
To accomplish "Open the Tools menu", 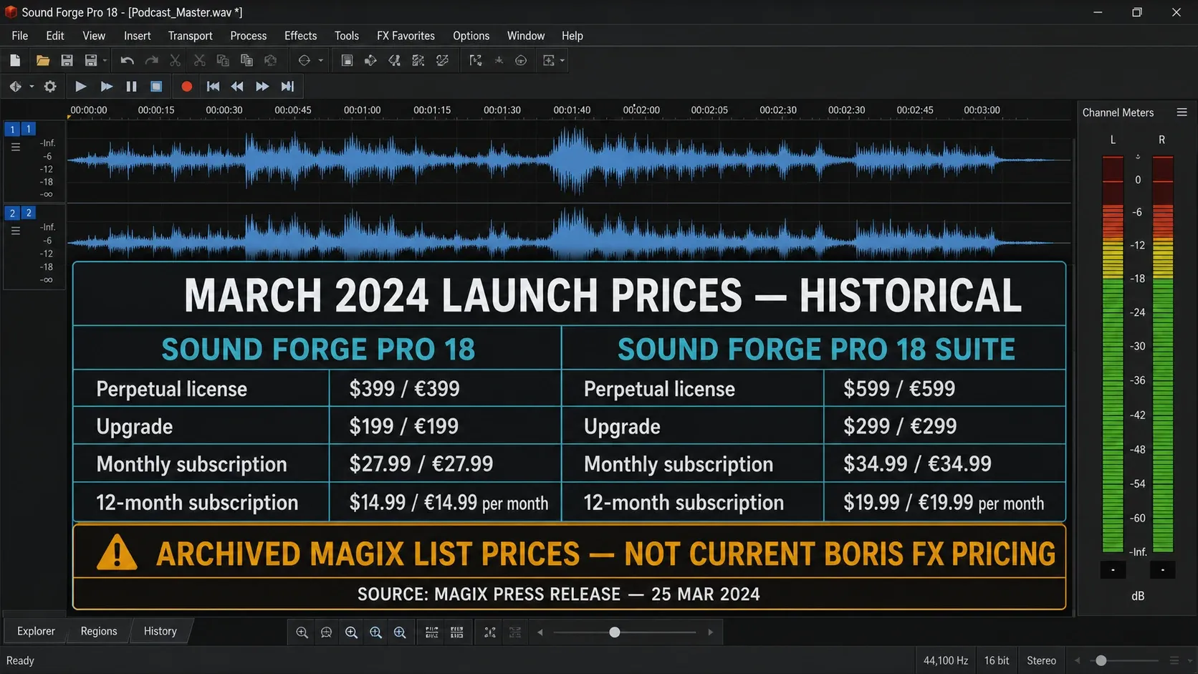I will tap(347, 36).
